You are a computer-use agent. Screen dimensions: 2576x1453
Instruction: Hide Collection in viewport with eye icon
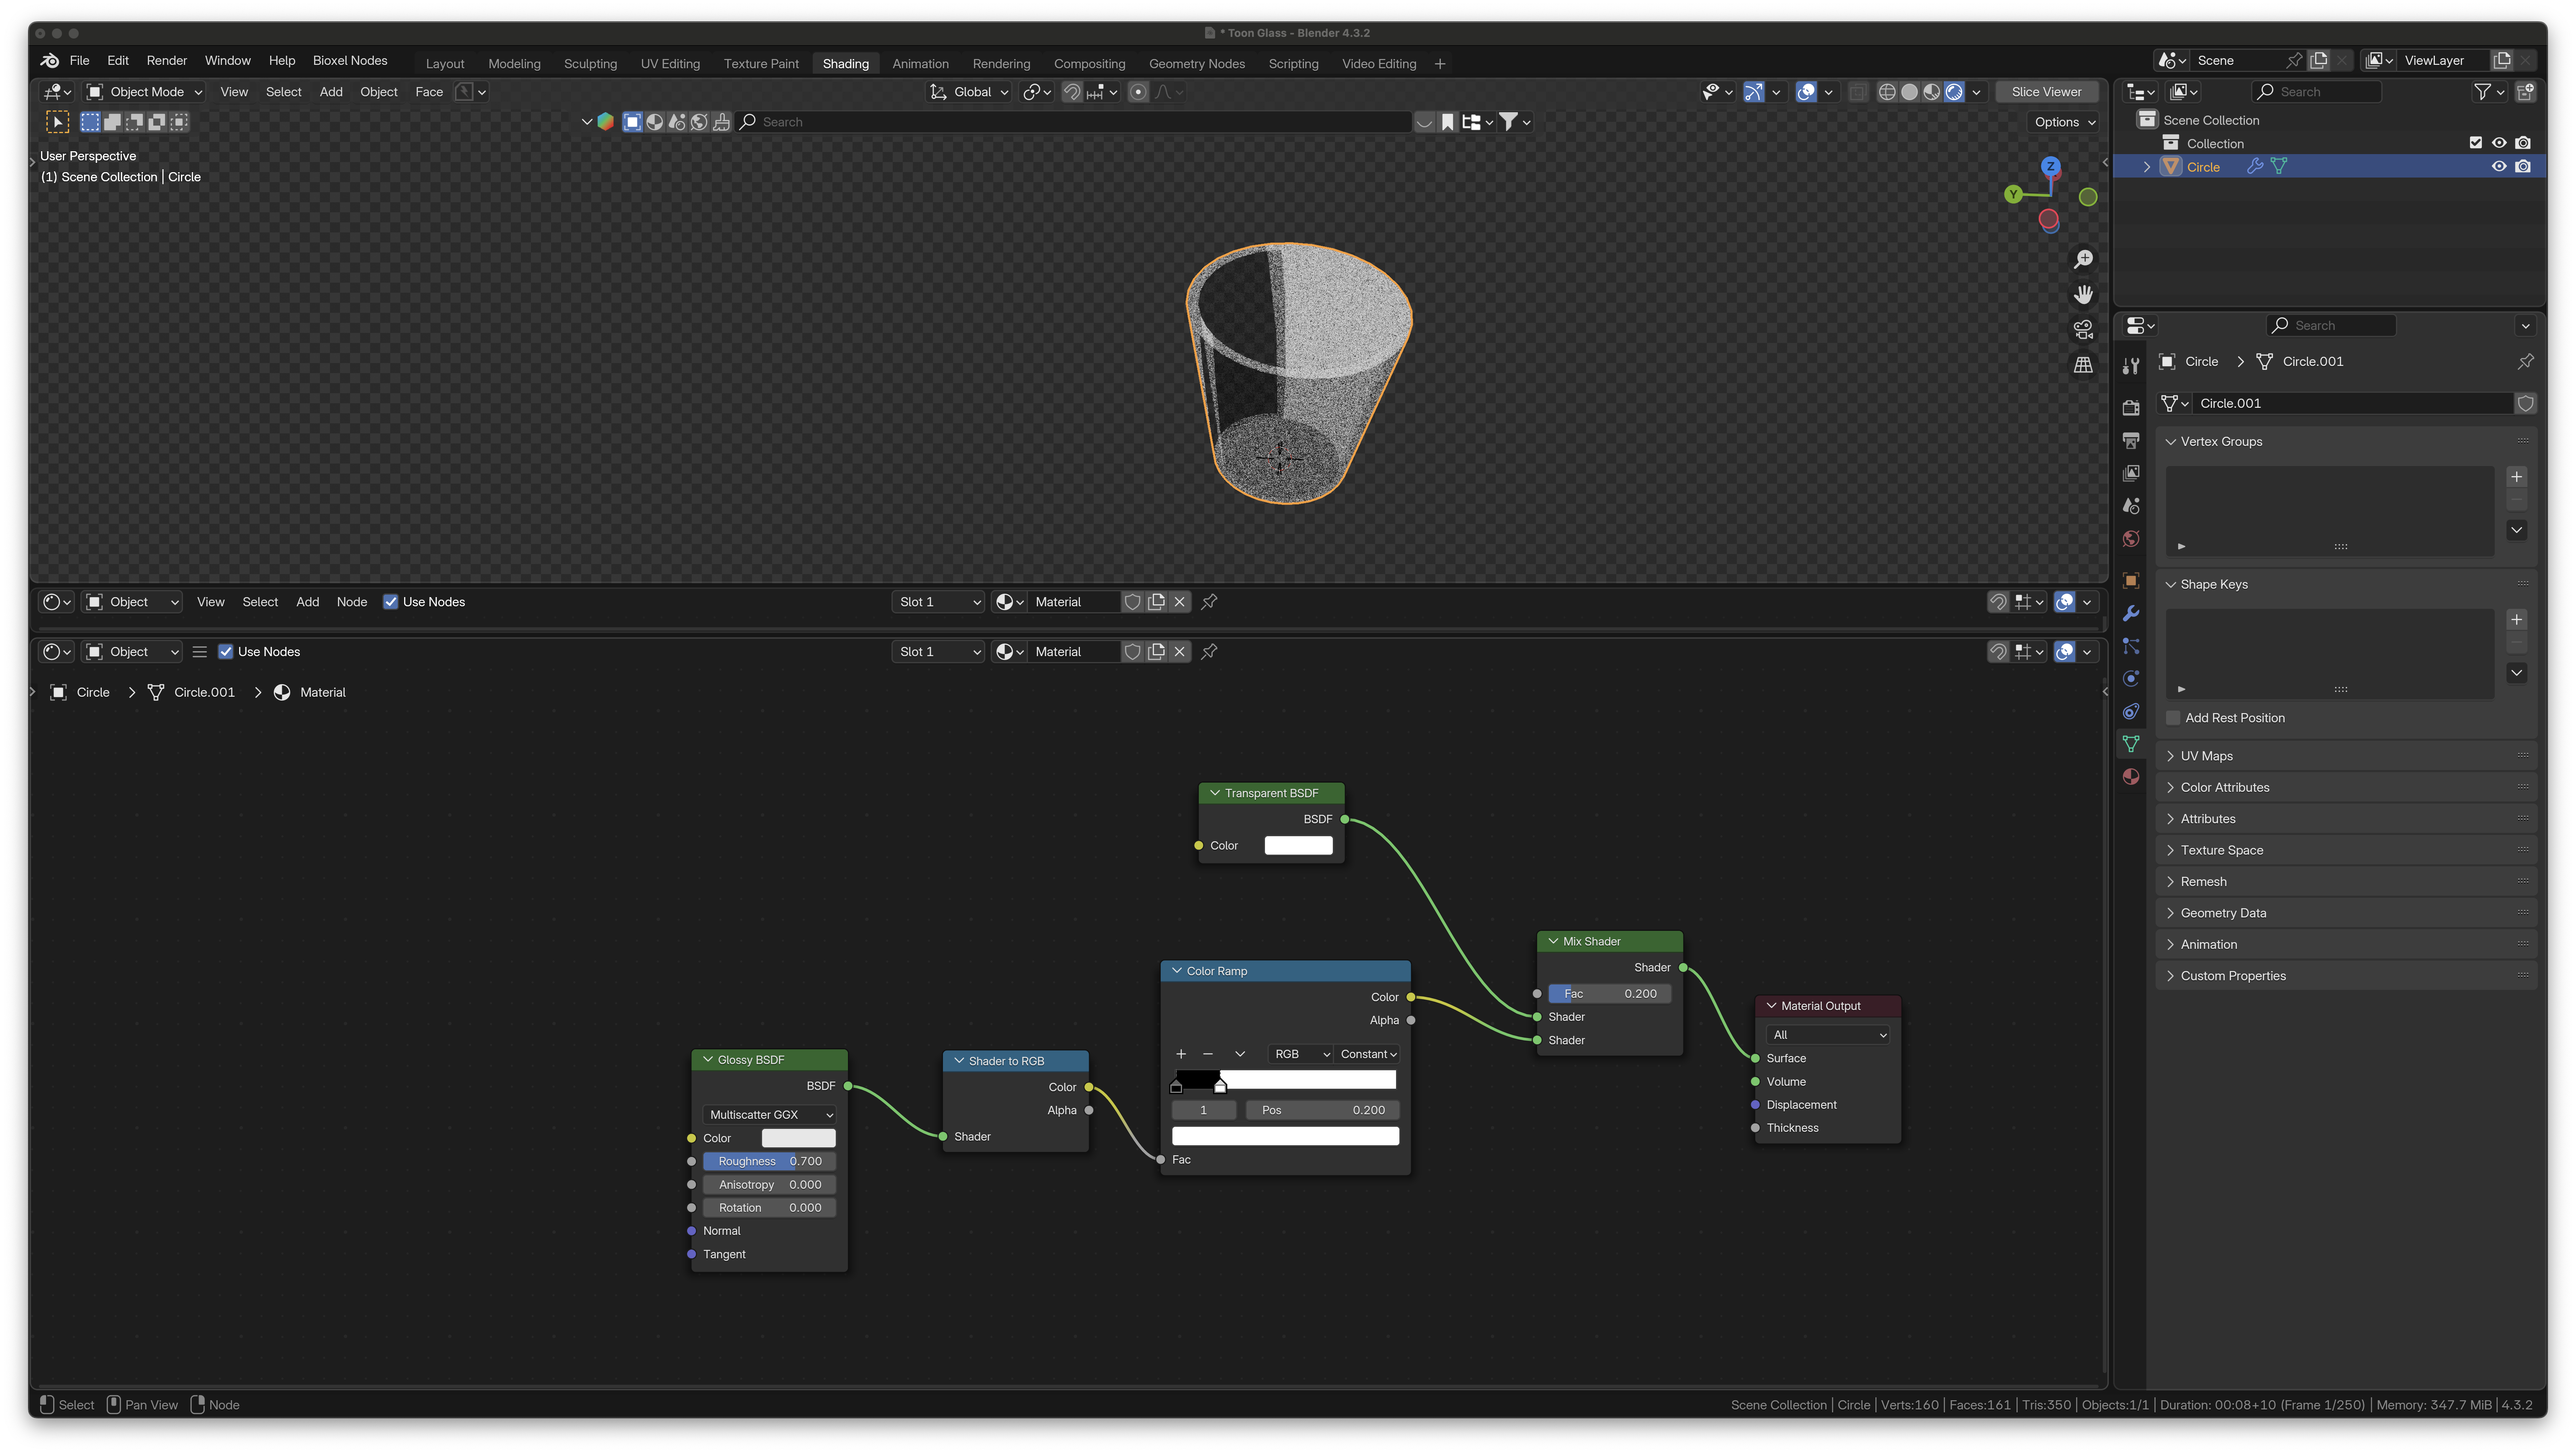[x=2499, y=143]
